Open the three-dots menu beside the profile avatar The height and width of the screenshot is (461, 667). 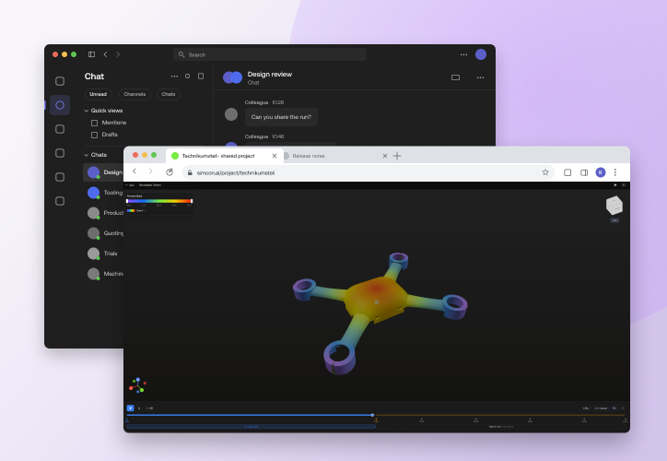click(x=463, y=54)
